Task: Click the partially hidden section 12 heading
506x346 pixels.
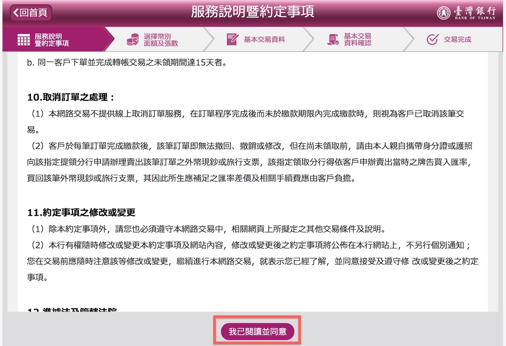Action: [72, 309]
